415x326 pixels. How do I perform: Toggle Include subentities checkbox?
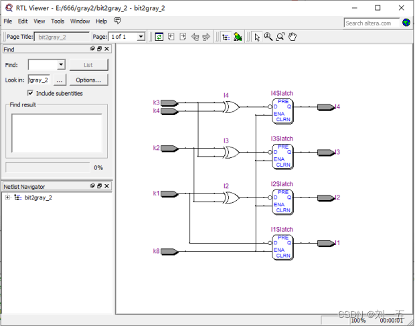click(x=31, y=93)
